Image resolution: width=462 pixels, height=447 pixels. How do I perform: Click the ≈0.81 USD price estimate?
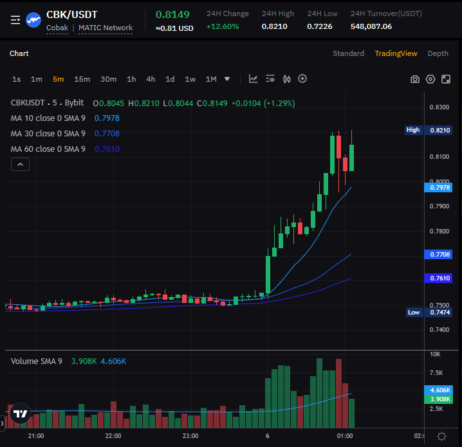tap(174, 28)
